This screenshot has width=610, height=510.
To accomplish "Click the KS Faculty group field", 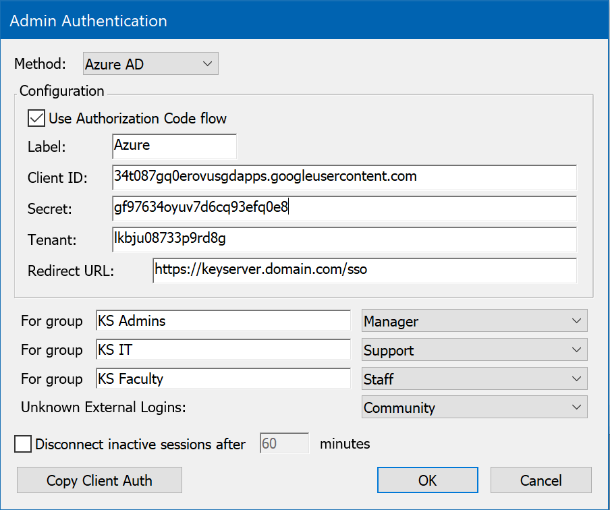I will pos(223,378).
